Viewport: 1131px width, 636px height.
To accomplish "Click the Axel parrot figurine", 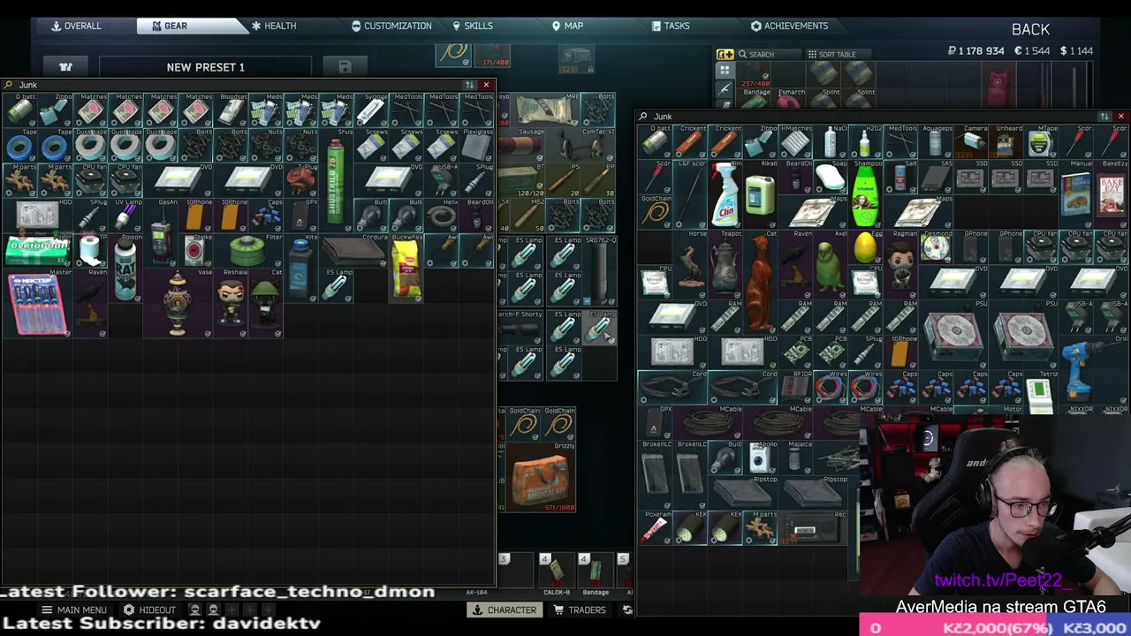I will pyautogui.click(x=831, y=265).
